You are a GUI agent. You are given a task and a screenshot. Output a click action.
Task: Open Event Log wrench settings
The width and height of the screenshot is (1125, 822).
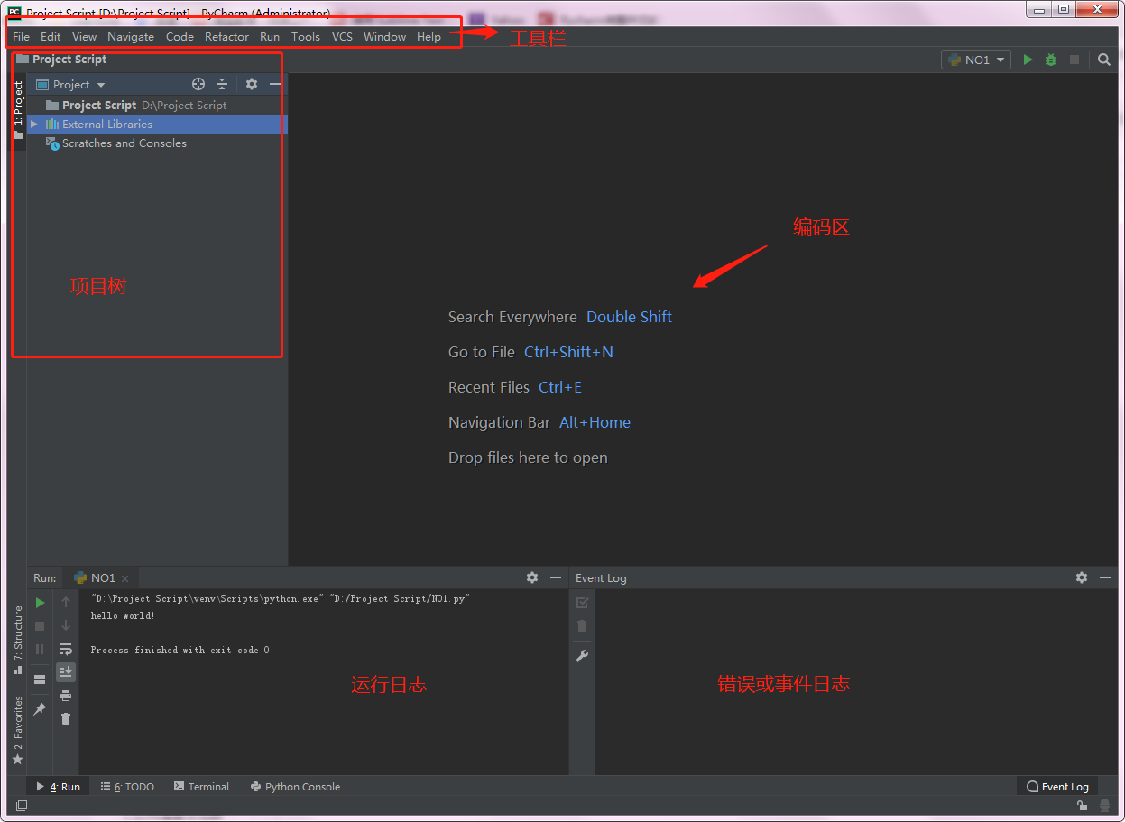[582, 656]
